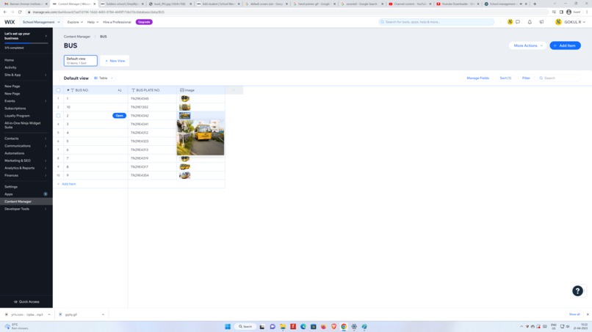Click the help question mark button
This screenshot has height=332, width=592.
pos(577,290)
